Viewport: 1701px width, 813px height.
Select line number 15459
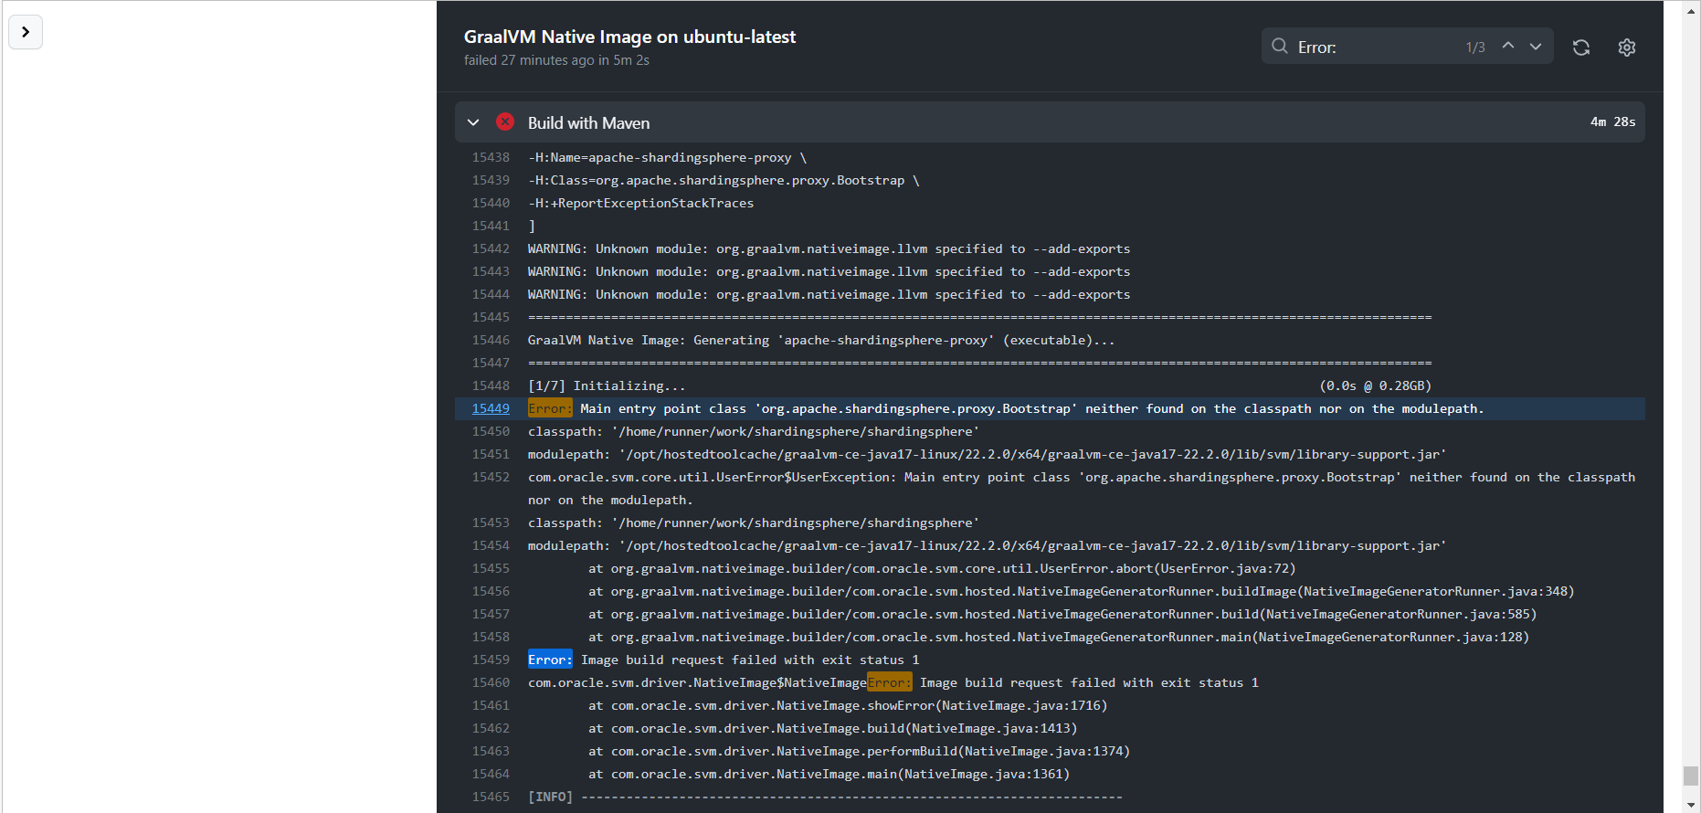(x=491, y=660)
